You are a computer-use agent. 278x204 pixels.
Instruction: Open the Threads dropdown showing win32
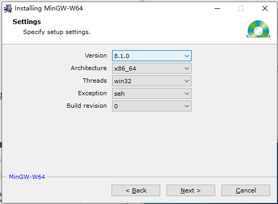click(x=152, y=81)
